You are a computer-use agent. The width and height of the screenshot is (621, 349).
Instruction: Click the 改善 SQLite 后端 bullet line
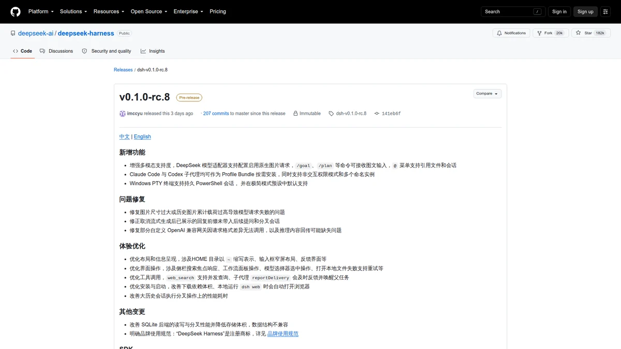pyautogui.click(x=209, y=325)
